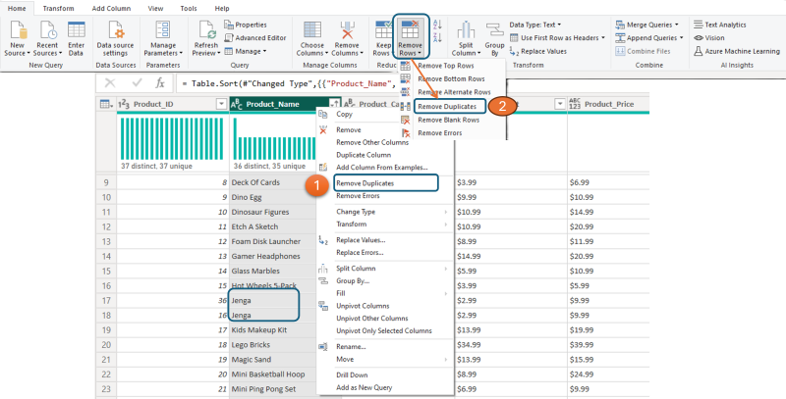Click the table corner menu icon
The width and height of the screenshot is (786, 399).
click(106, 104)
